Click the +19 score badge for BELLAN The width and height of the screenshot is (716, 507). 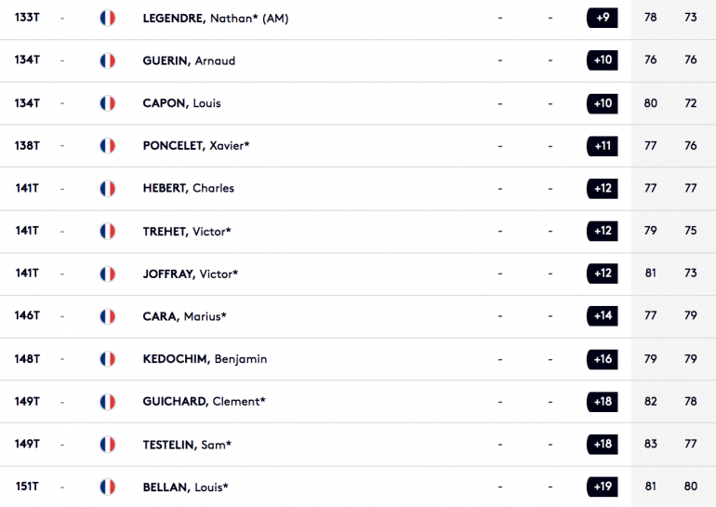coord(603,487)
